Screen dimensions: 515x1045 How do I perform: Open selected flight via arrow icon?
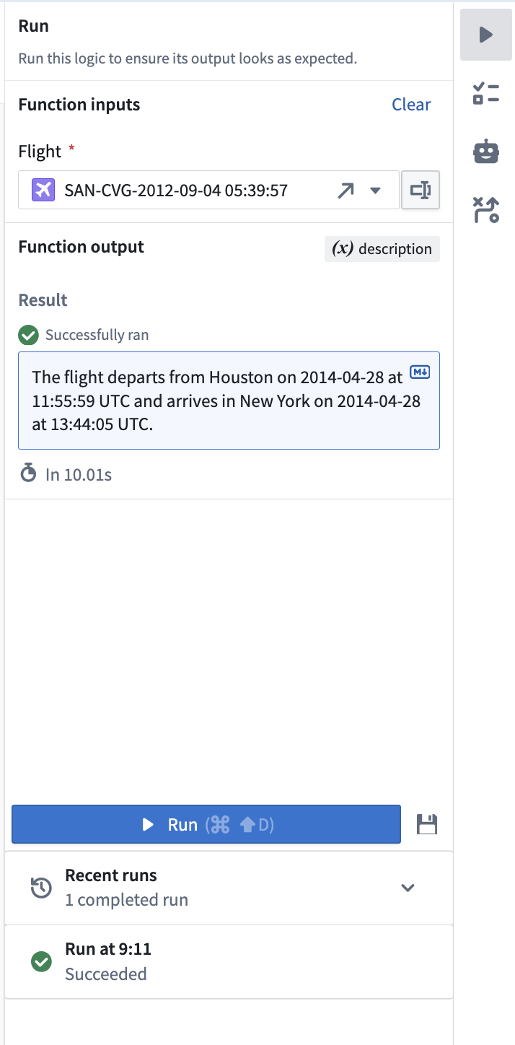click(345, 191)
